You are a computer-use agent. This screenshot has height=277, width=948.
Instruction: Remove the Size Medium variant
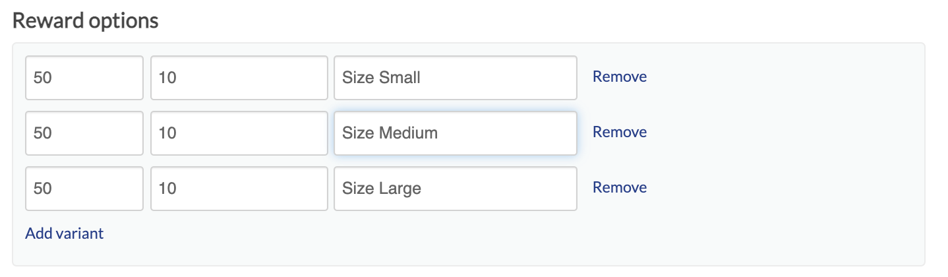(619, 132)
